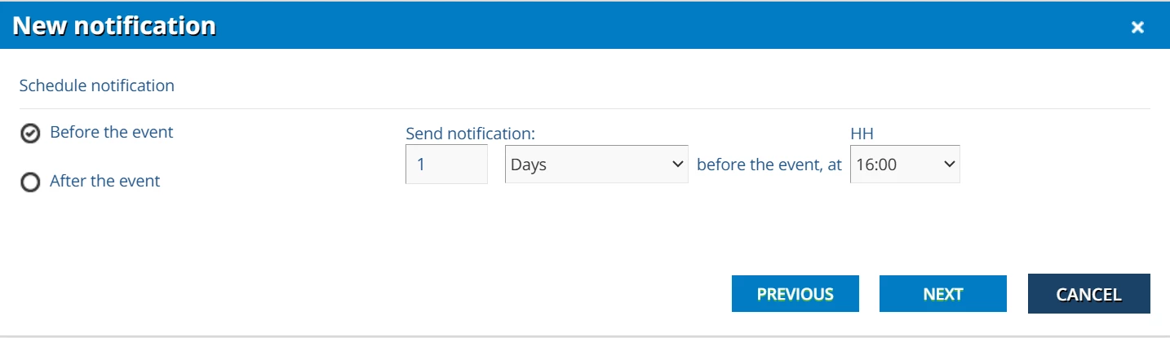Proceed with the NEXT button
The width and height of the screenshot is (1170, 338).
tap(942, 294)
